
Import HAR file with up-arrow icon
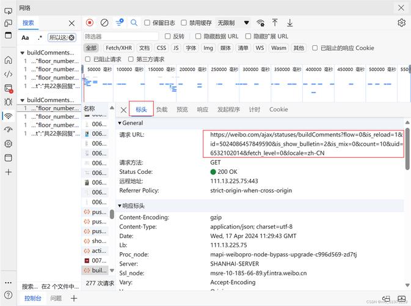275,23
